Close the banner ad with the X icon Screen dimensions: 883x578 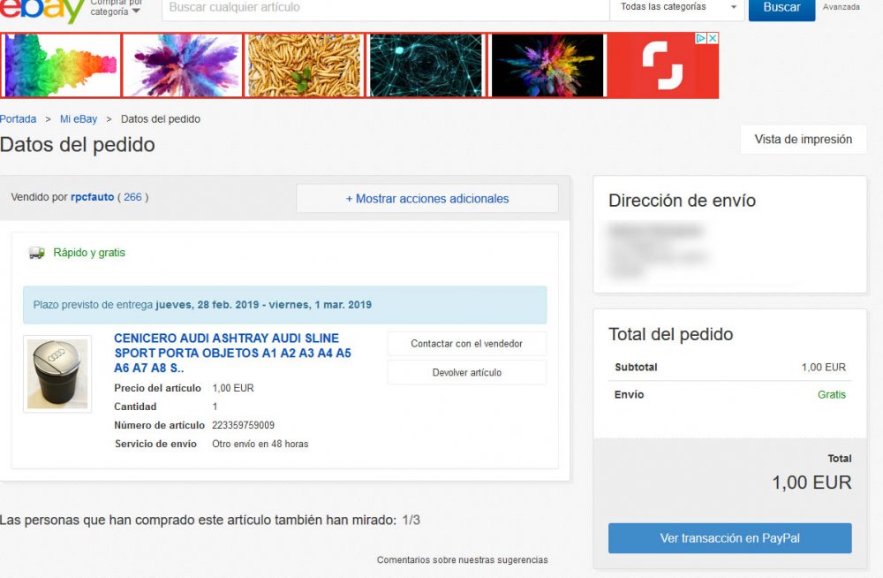713,38
